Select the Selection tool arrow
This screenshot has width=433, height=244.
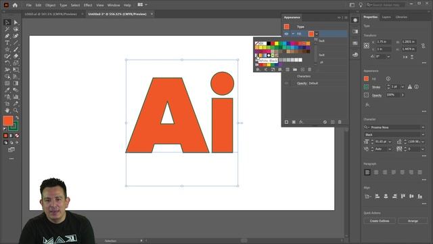coord(7,22)
